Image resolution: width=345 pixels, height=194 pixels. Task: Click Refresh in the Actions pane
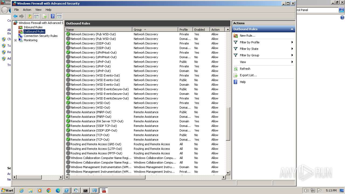(245, 69)
